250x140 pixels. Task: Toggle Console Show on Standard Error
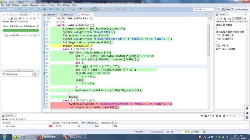[241, 19]
